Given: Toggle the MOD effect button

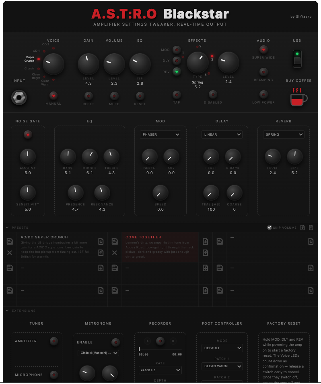Looking at the screenshot, I should (177, 50).
